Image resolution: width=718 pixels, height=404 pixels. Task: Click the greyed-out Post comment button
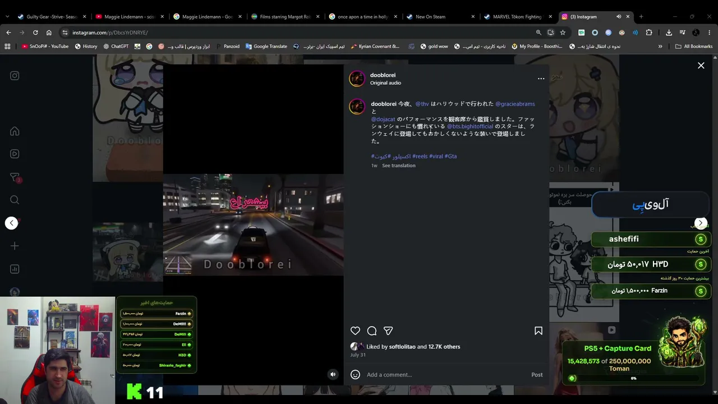(537, 375)
